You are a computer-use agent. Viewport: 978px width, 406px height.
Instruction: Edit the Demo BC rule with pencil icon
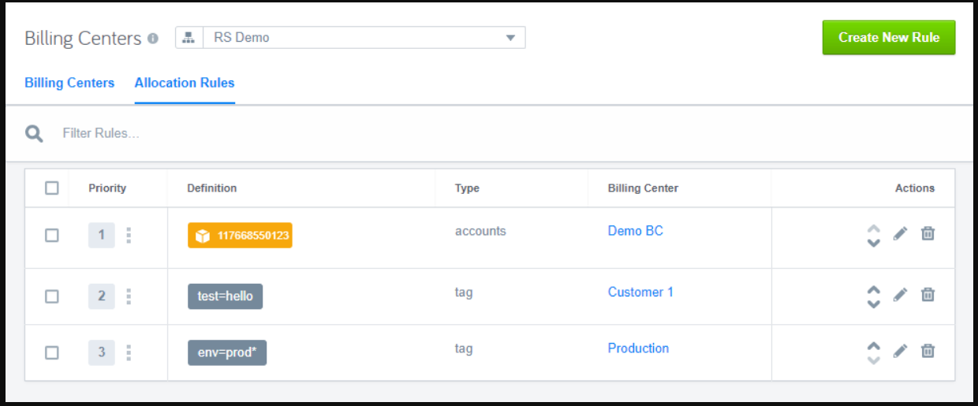click(900, 233)
